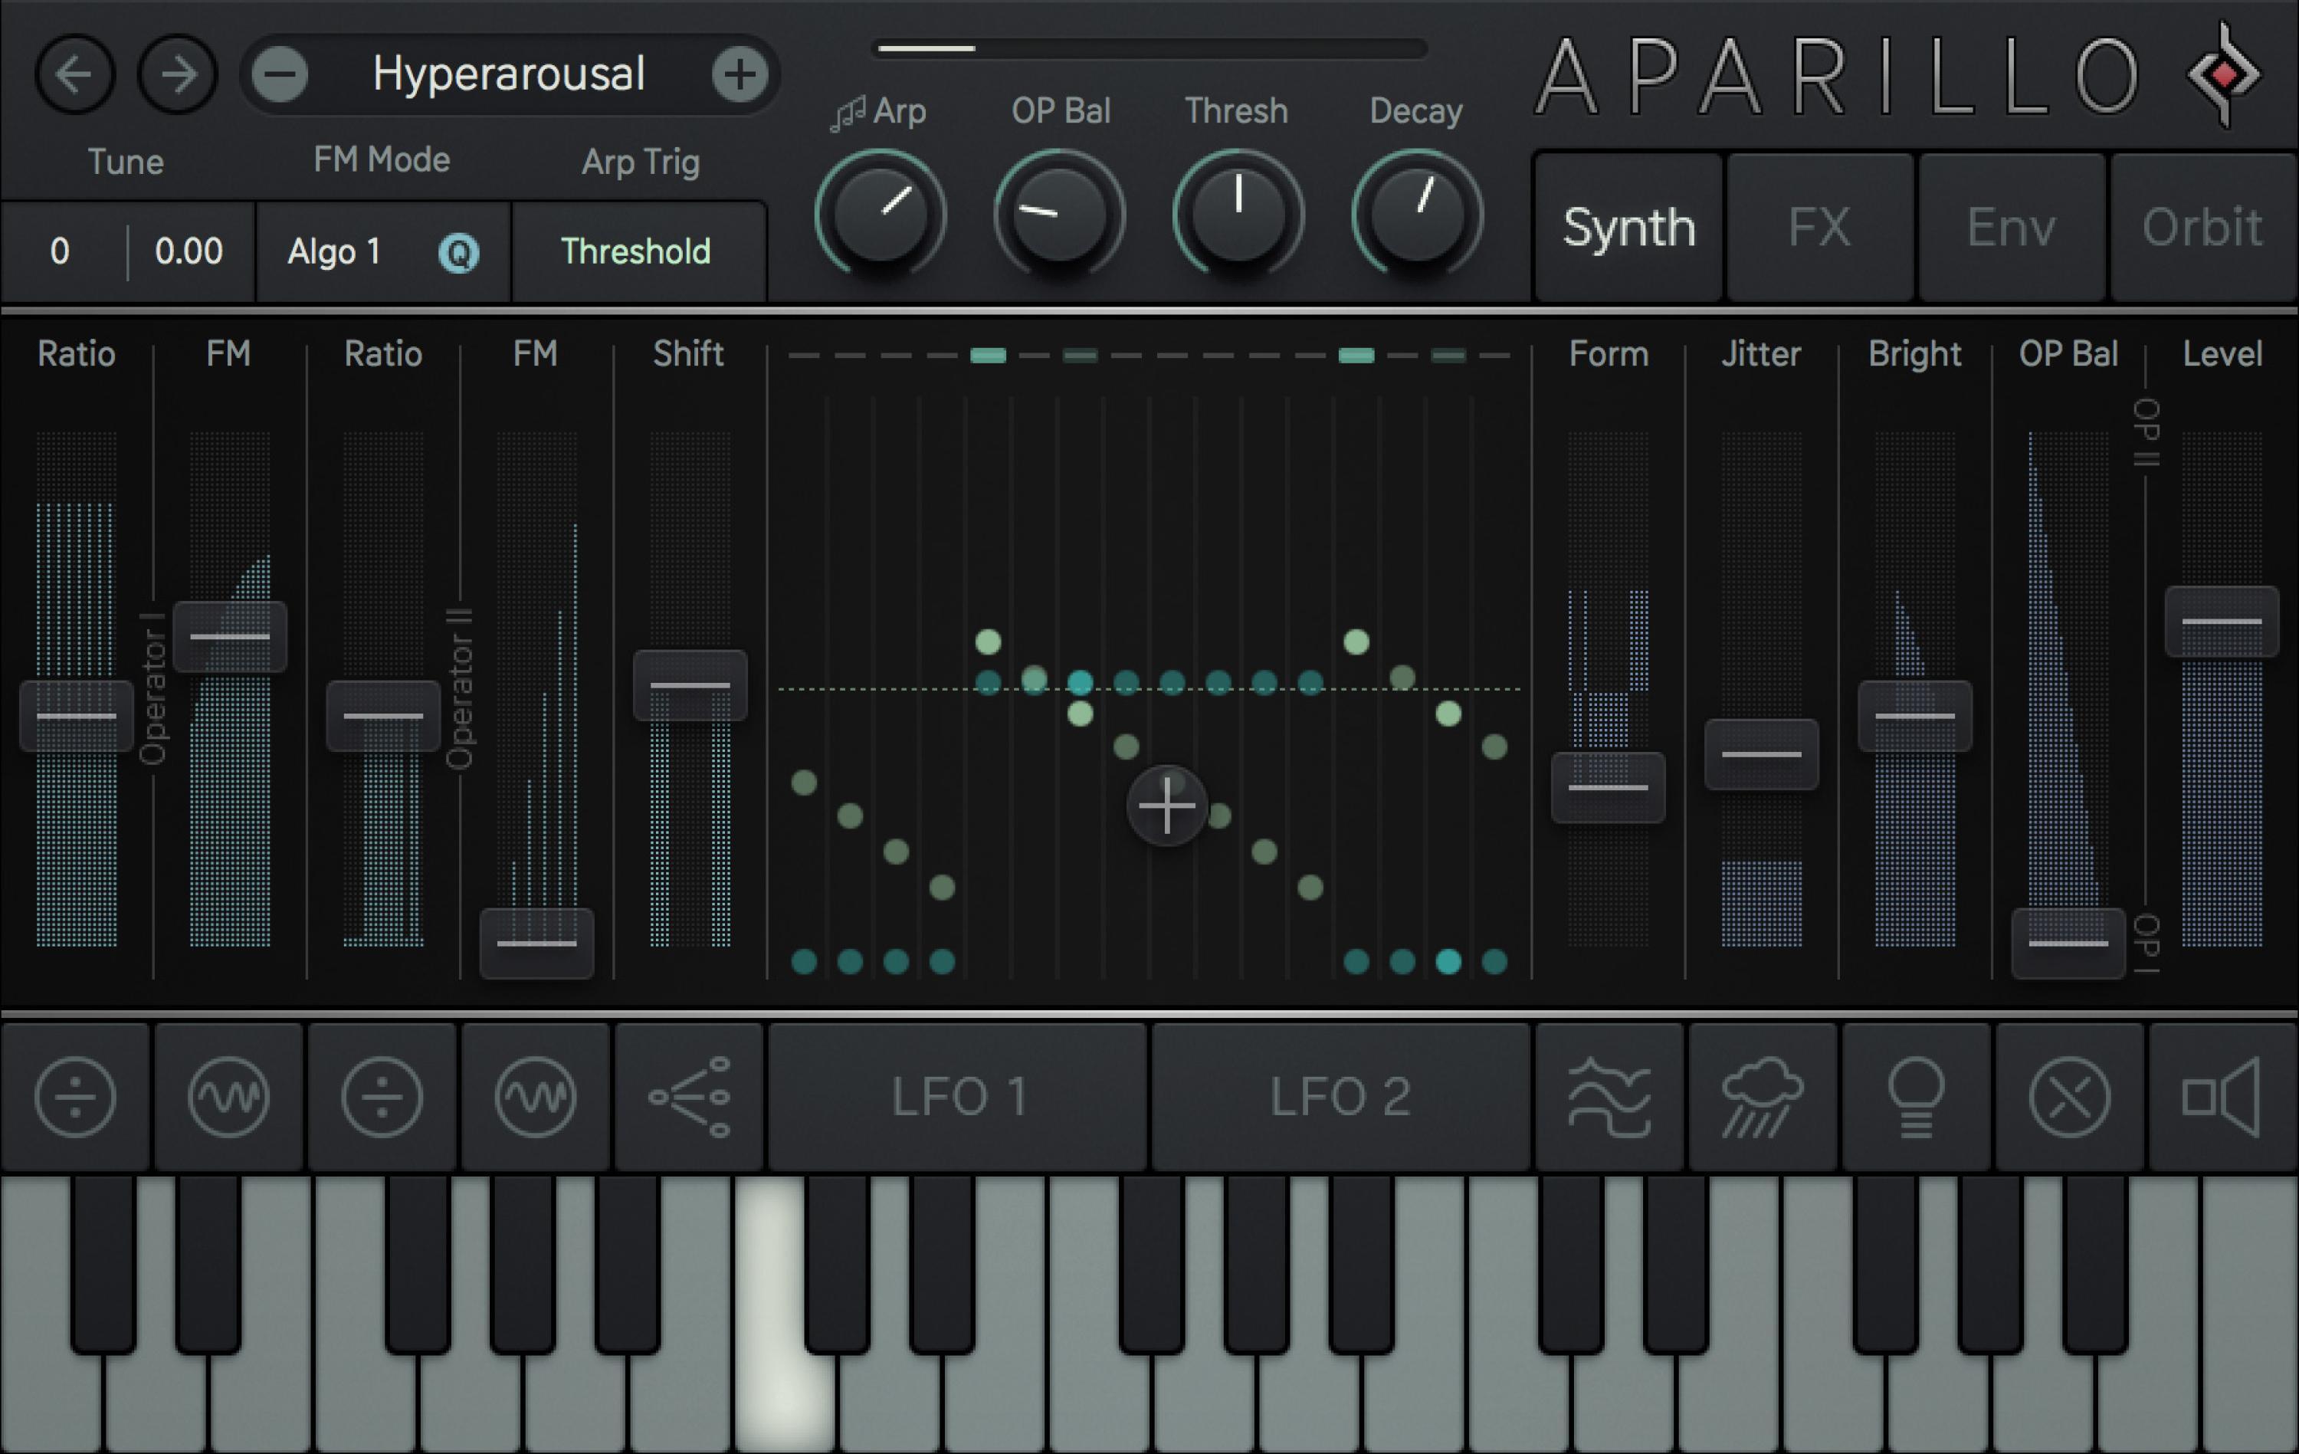Screen dimensions: 2299x1454
Task: Load the next preset with the plus button
Action: tap(739, 74)
